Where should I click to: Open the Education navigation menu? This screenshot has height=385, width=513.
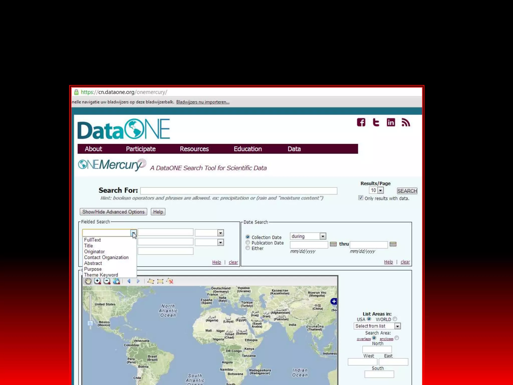pyautogui.click(x=247, y=149)
